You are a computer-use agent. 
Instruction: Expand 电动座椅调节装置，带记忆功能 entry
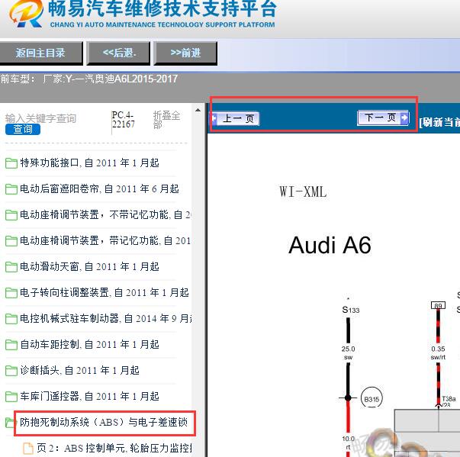(105, 241)
